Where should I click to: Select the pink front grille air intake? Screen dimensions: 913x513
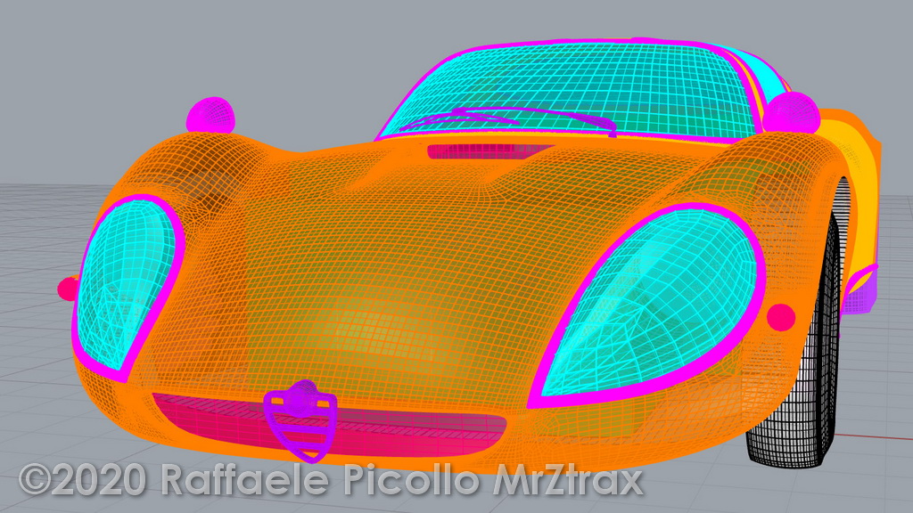coord(330,426)
